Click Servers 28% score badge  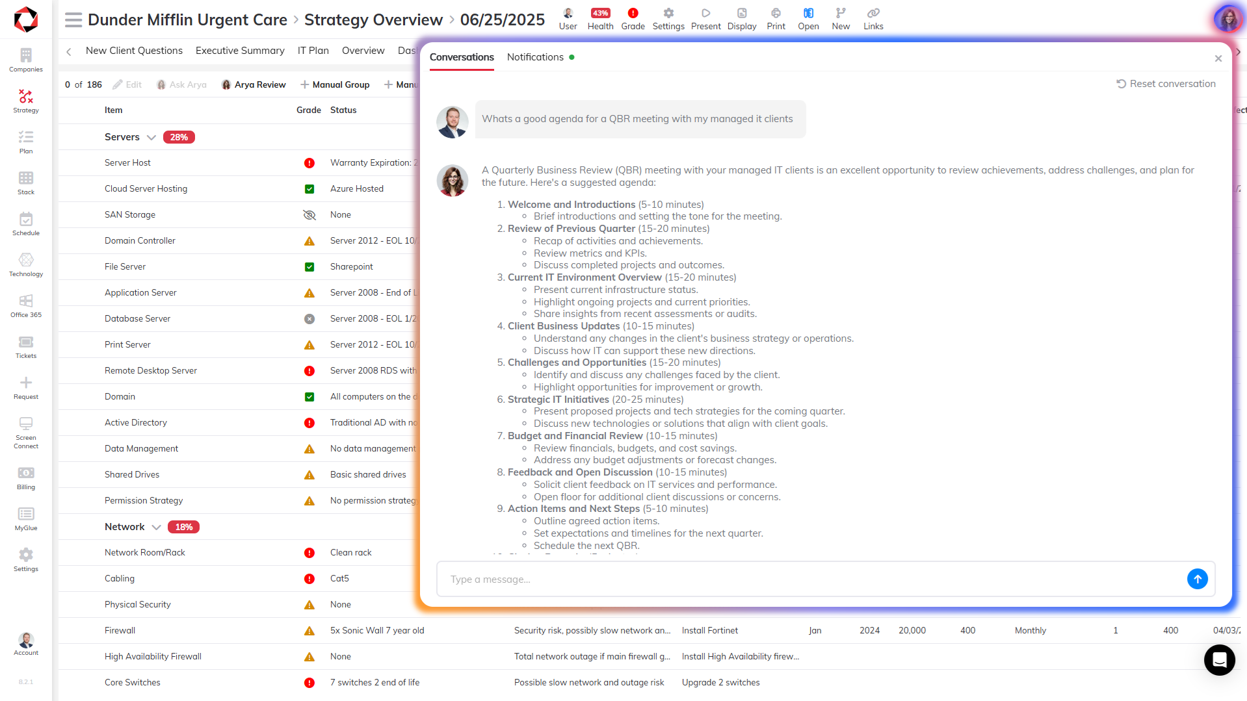click(179, 138)
